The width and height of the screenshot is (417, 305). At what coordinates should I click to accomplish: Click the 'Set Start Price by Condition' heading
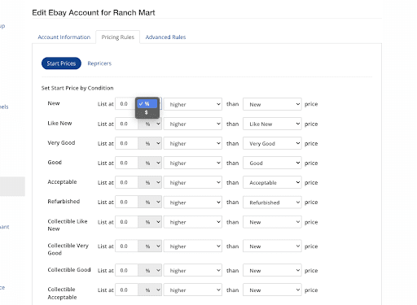[77, 88]
